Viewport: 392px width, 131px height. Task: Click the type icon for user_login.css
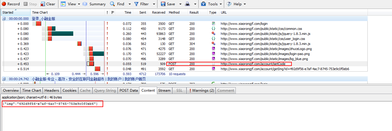(213, 39)
